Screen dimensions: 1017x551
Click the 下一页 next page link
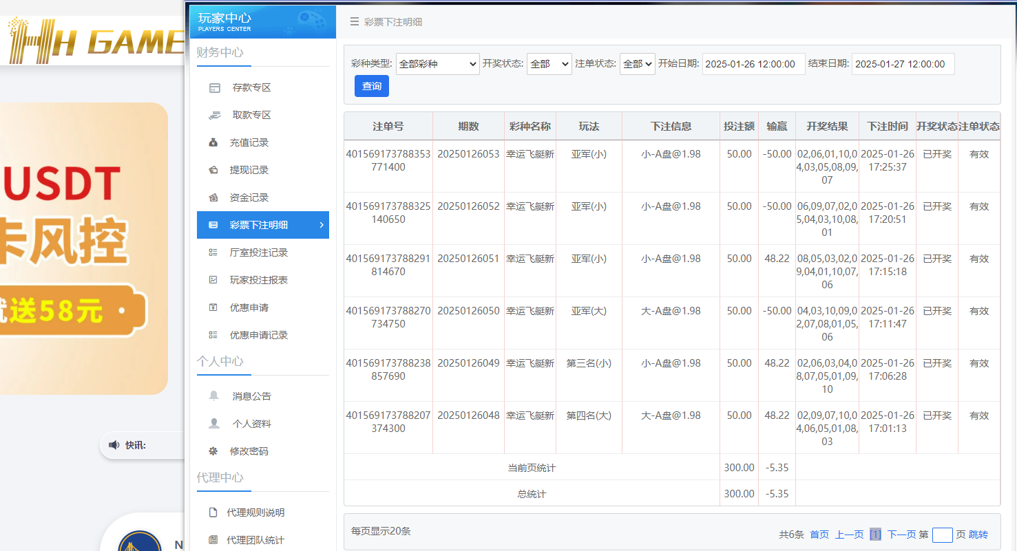[904, 534]
